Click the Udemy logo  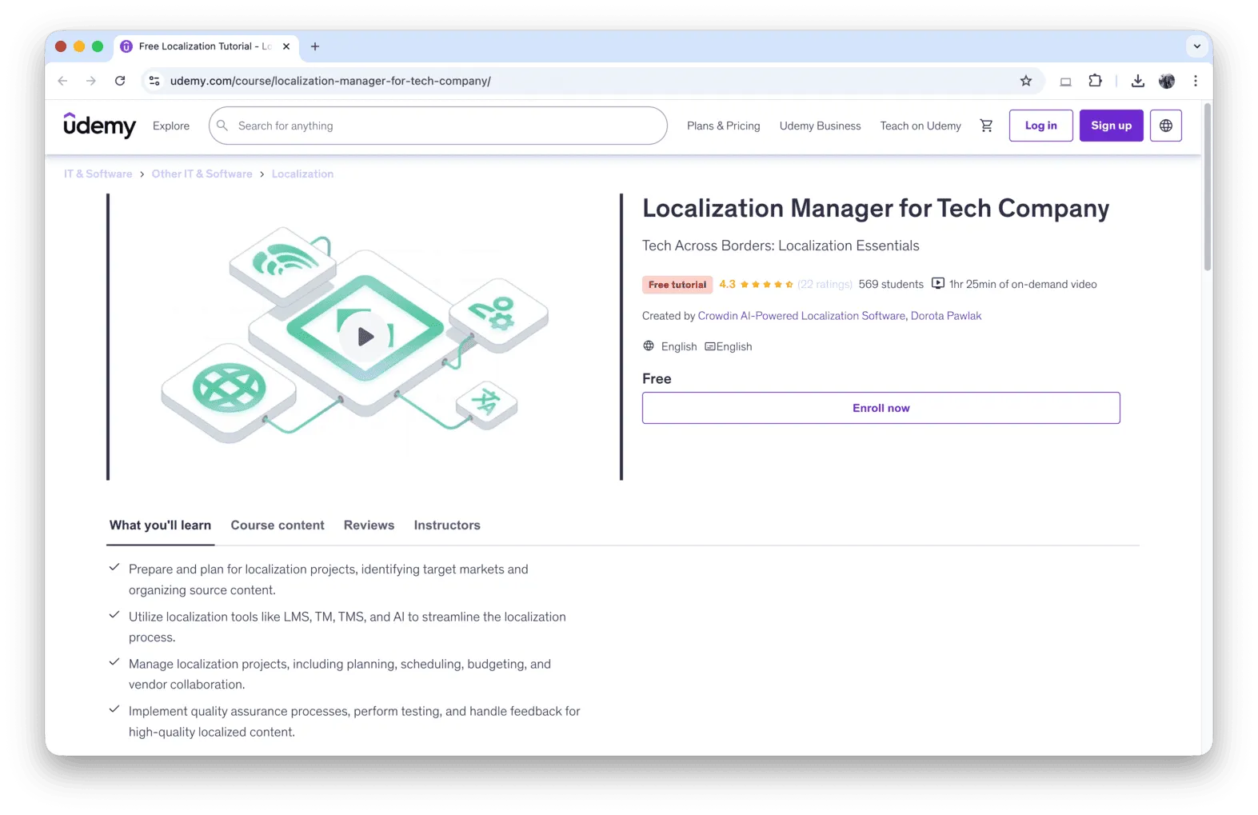[100, 126]
